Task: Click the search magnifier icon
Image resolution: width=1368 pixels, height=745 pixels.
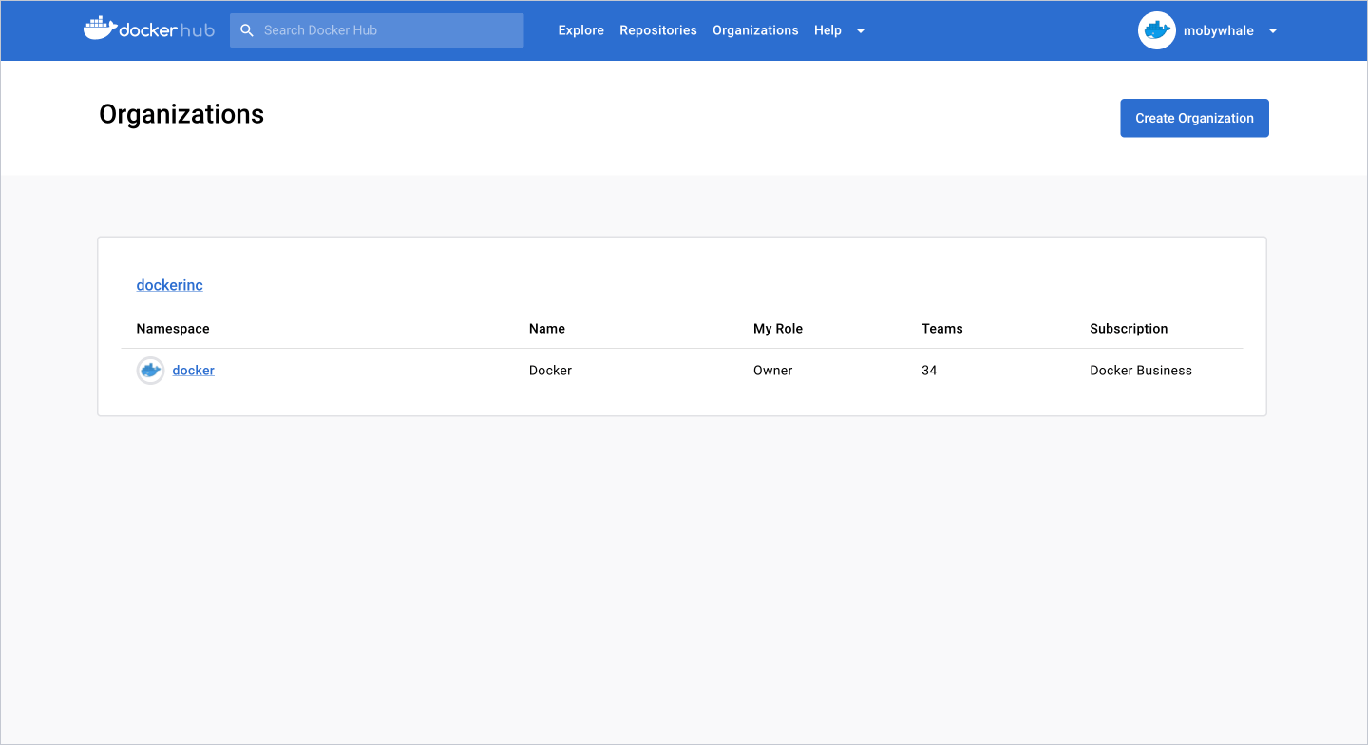Action: (x=247, y=30)
